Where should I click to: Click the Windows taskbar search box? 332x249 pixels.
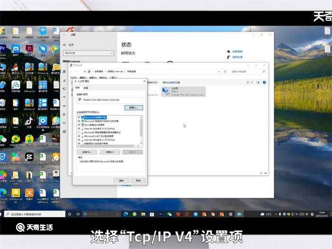click(35, 214)
